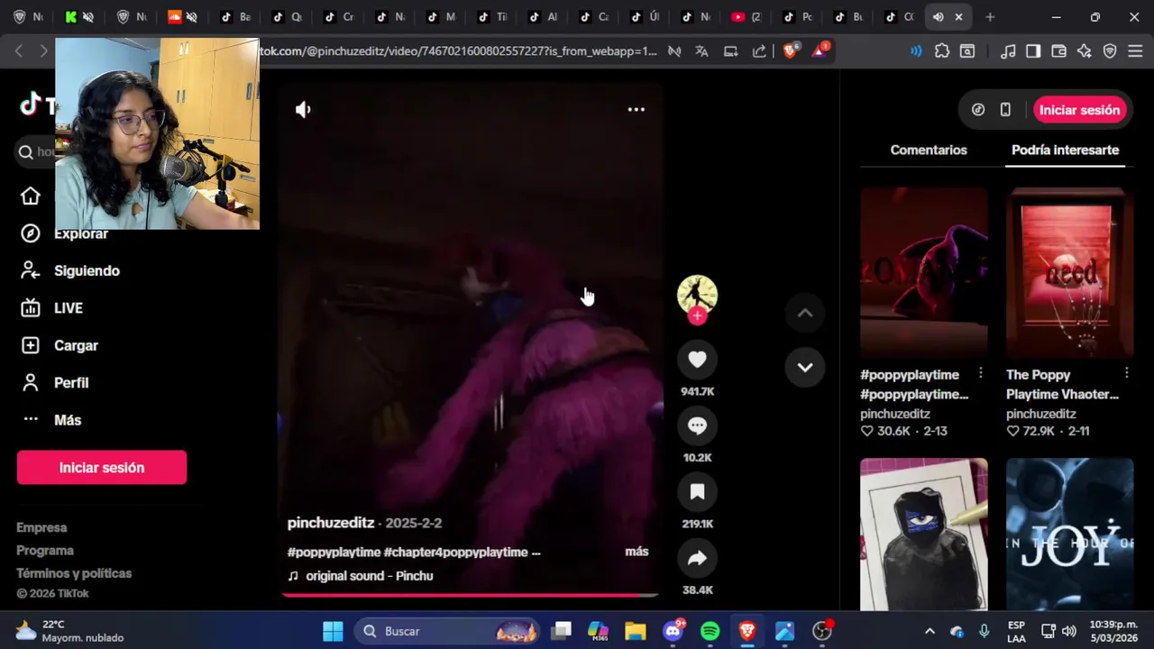Open the JOY suggested video thumbnail
This screenshot has height=649, width=1154.
click(1069, 535)
